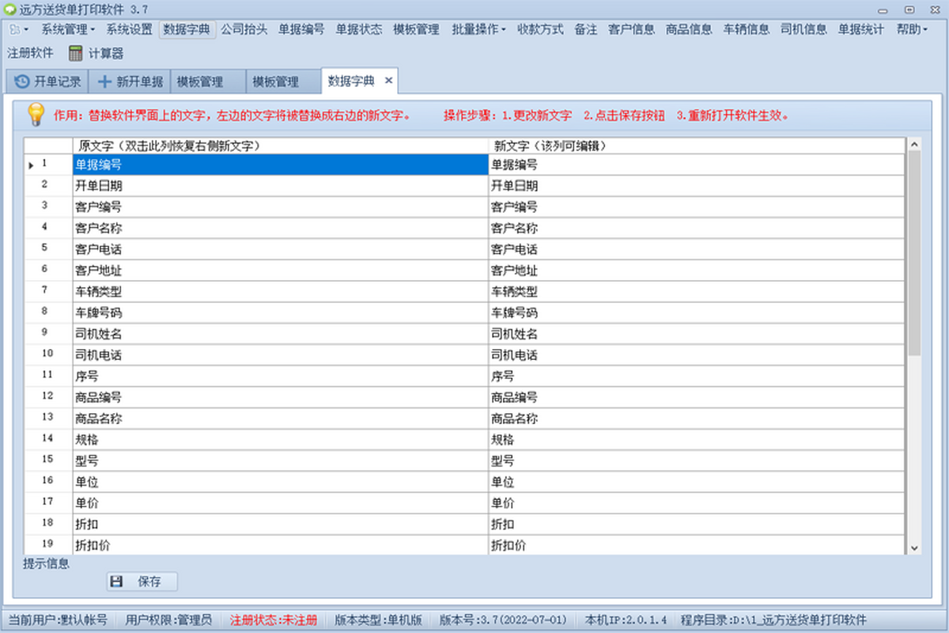This screenshot has height=633, width=949.
Task: Open the 收款方式 menu item
Action: point(540,29)
